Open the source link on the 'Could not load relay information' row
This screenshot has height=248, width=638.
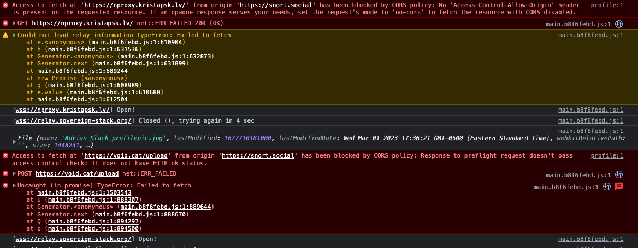point(591,35)
